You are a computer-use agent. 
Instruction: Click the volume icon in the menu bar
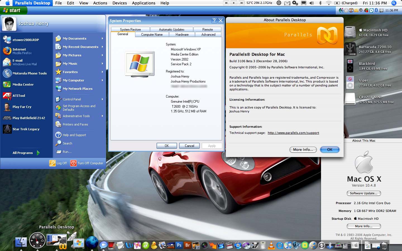[x=312, y=3]
